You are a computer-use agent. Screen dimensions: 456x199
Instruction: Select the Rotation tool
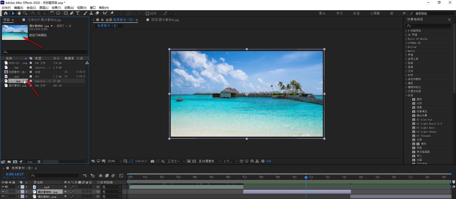(x=52, y=13)
